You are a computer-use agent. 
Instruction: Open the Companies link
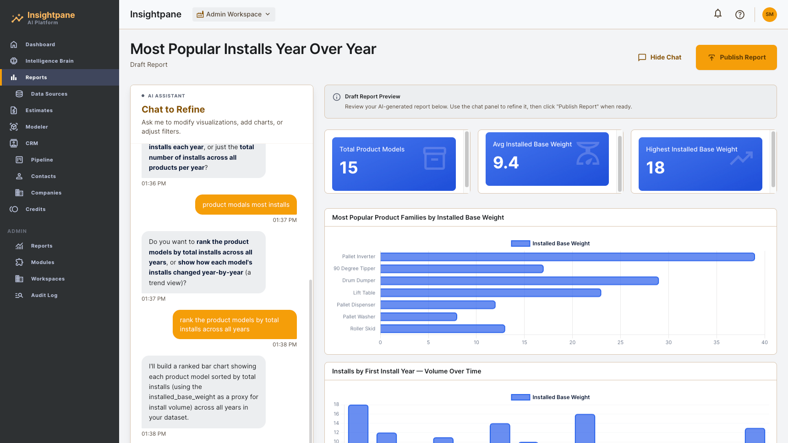(60, 193)
